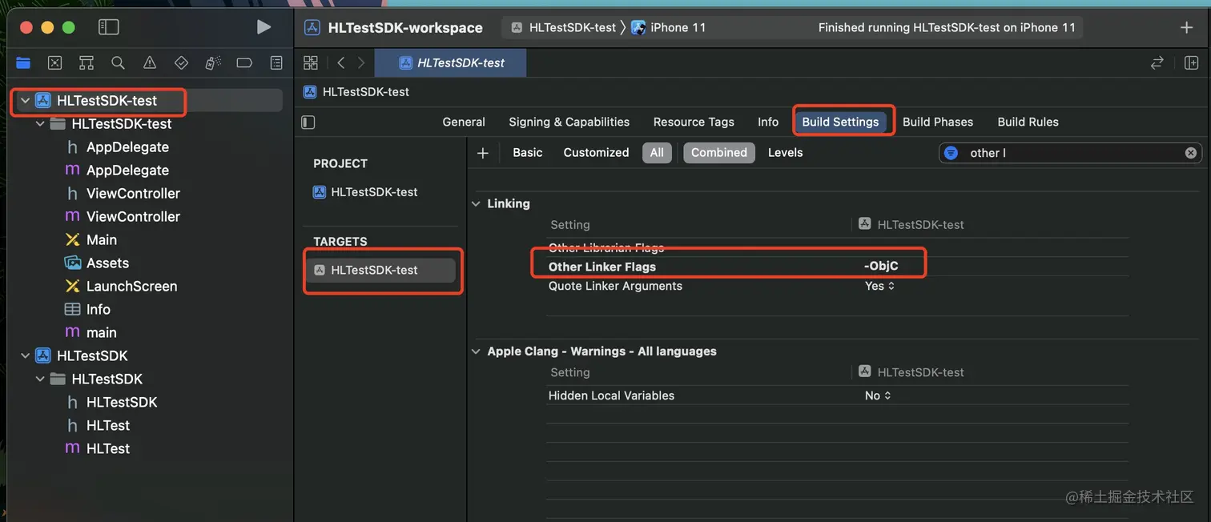Switch to the Resource Tags tab

click(x=694, y=122)
